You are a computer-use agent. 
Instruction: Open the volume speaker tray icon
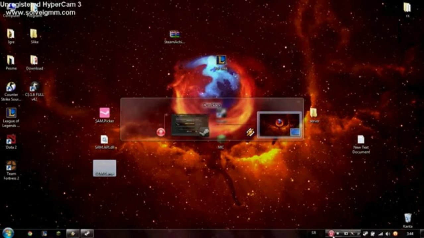pyautogui.click(x=388, y=234)
